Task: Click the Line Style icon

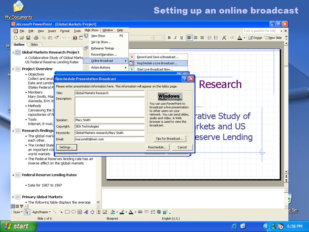Action: [140, 212]
